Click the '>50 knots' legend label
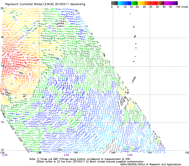 coord(182,7)
